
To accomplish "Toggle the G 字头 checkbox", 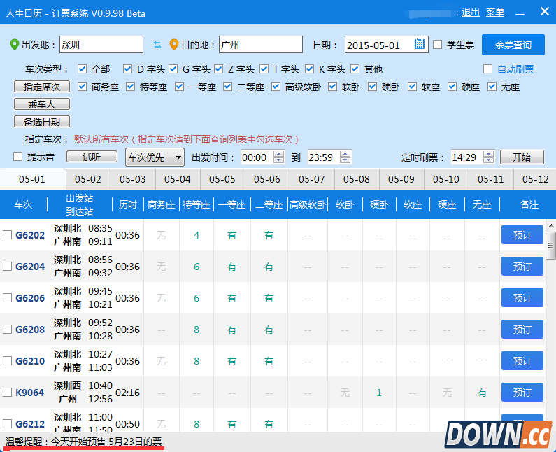I will [x=173, y=69].
